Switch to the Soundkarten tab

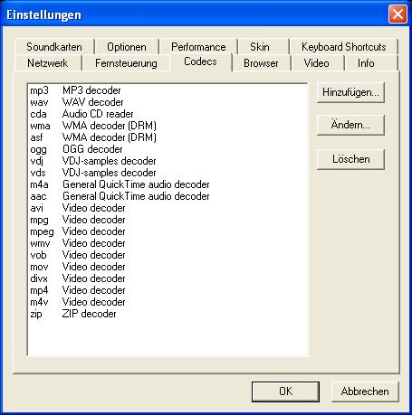click(x=54, y=47)
